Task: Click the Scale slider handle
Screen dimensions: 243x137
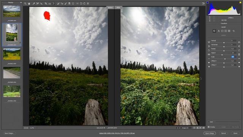Action: [225, 59]
